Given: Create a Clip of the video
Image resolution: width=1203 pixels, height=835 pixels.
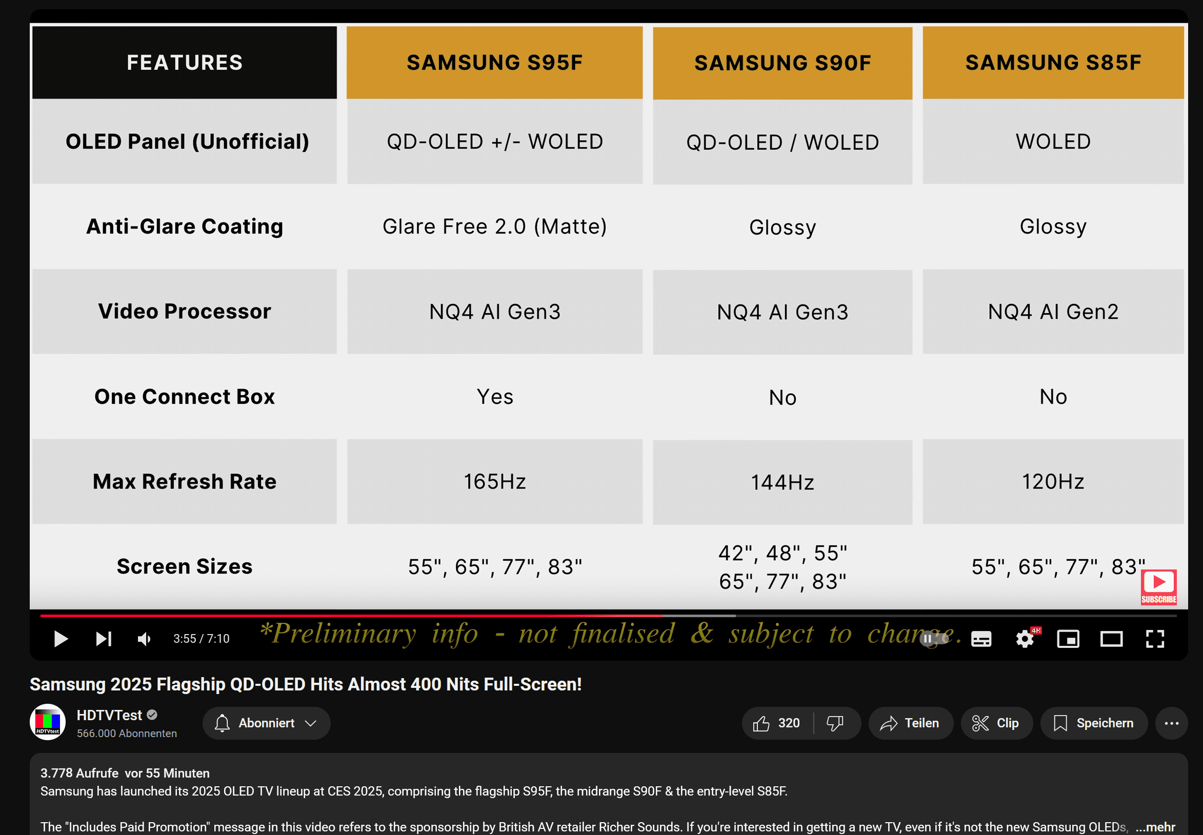Looking at the screenshot, I should coord(996,723).
